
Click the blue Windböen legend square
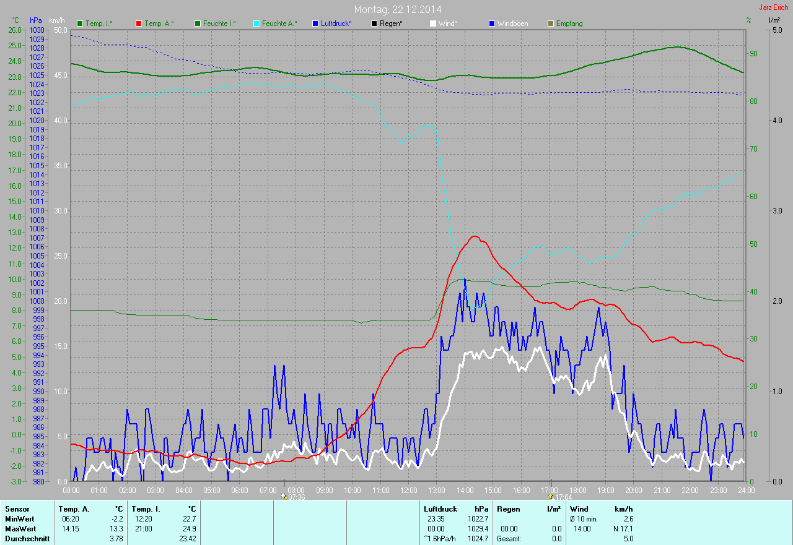492,24
